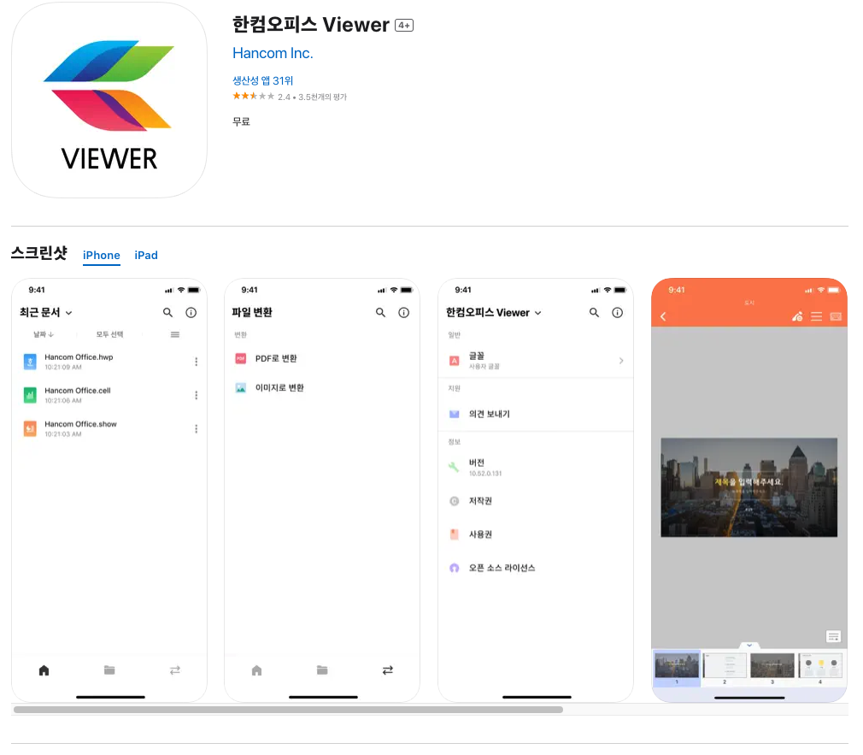
Task: Open the productivity apps ranking link
Action: [x=262, y=80]
